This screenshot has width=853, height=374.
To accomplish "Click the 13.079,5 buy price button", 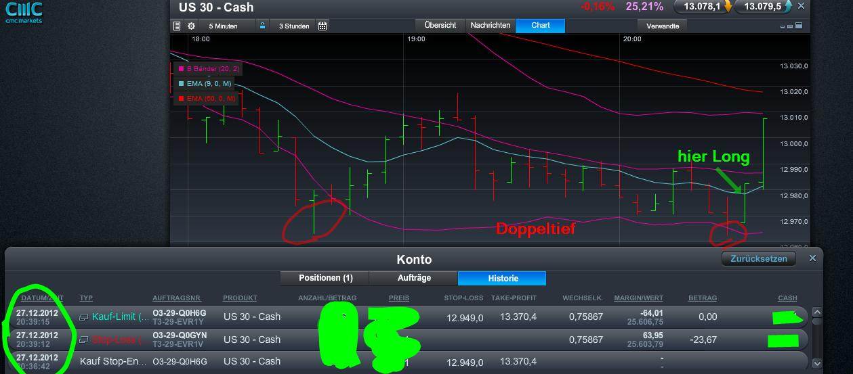I will click(764, 7).
